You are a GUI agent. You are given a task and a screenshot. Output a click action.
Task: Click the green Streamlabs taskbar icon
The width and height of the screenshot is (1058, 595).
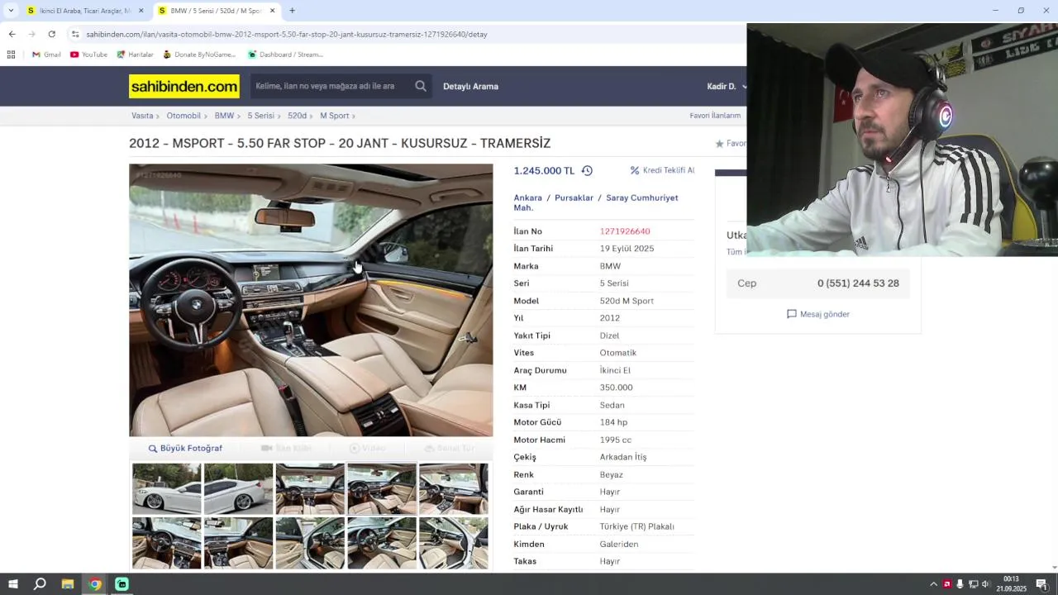(122, 584)
